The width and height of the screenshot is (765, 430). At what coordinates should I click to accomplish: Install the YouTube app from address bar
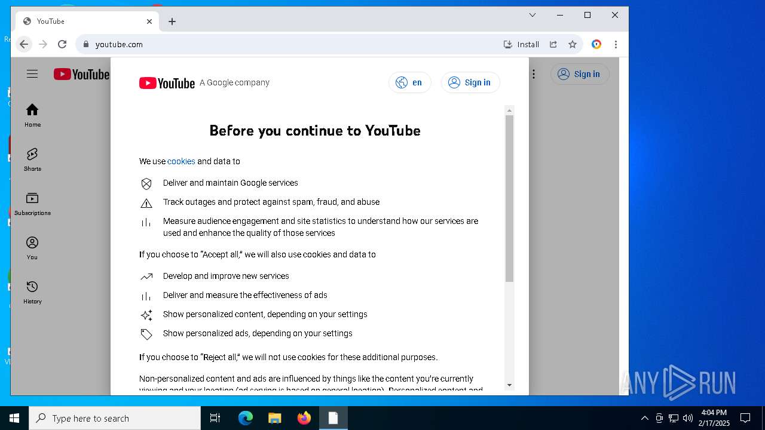(522, 44)
